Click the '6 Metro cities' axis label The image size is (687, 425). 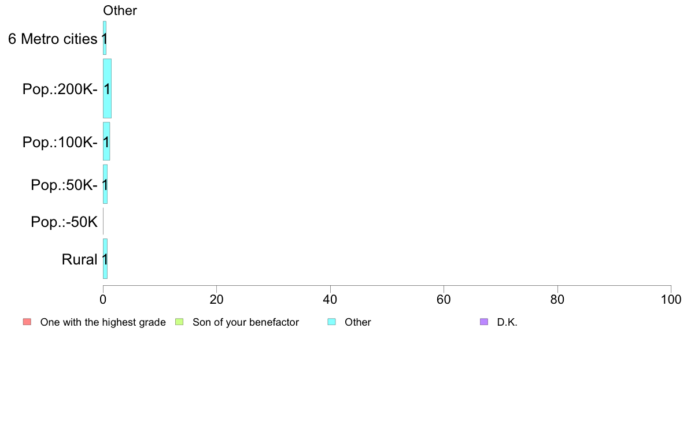(53, 39)
